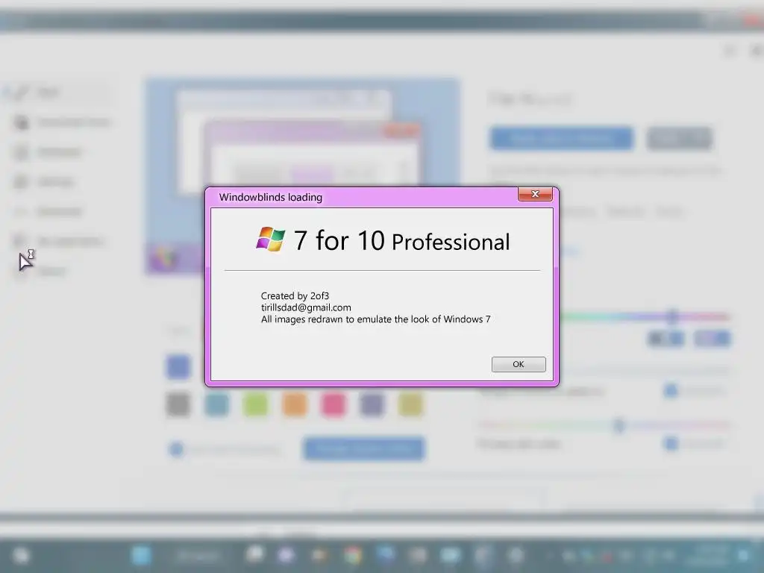Click the rainbow hue slider handle

click(672, 316)
